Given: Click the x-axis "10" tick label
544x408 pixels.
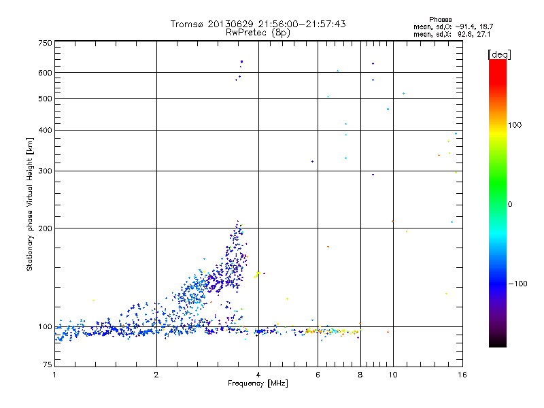Looking at the screenshot, I should point(393,375).
